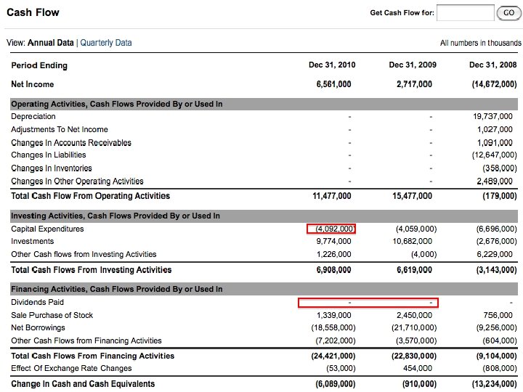The image size is (523, 392).
Task: Click Sale Purchase of Stock label
Action: 52,315
